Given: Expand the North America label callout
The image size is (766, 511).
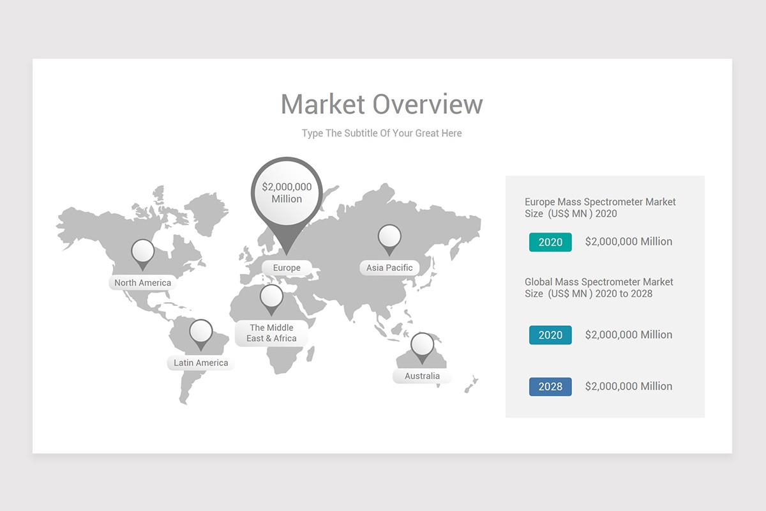Looking at the screenshot, I should 142,282.
